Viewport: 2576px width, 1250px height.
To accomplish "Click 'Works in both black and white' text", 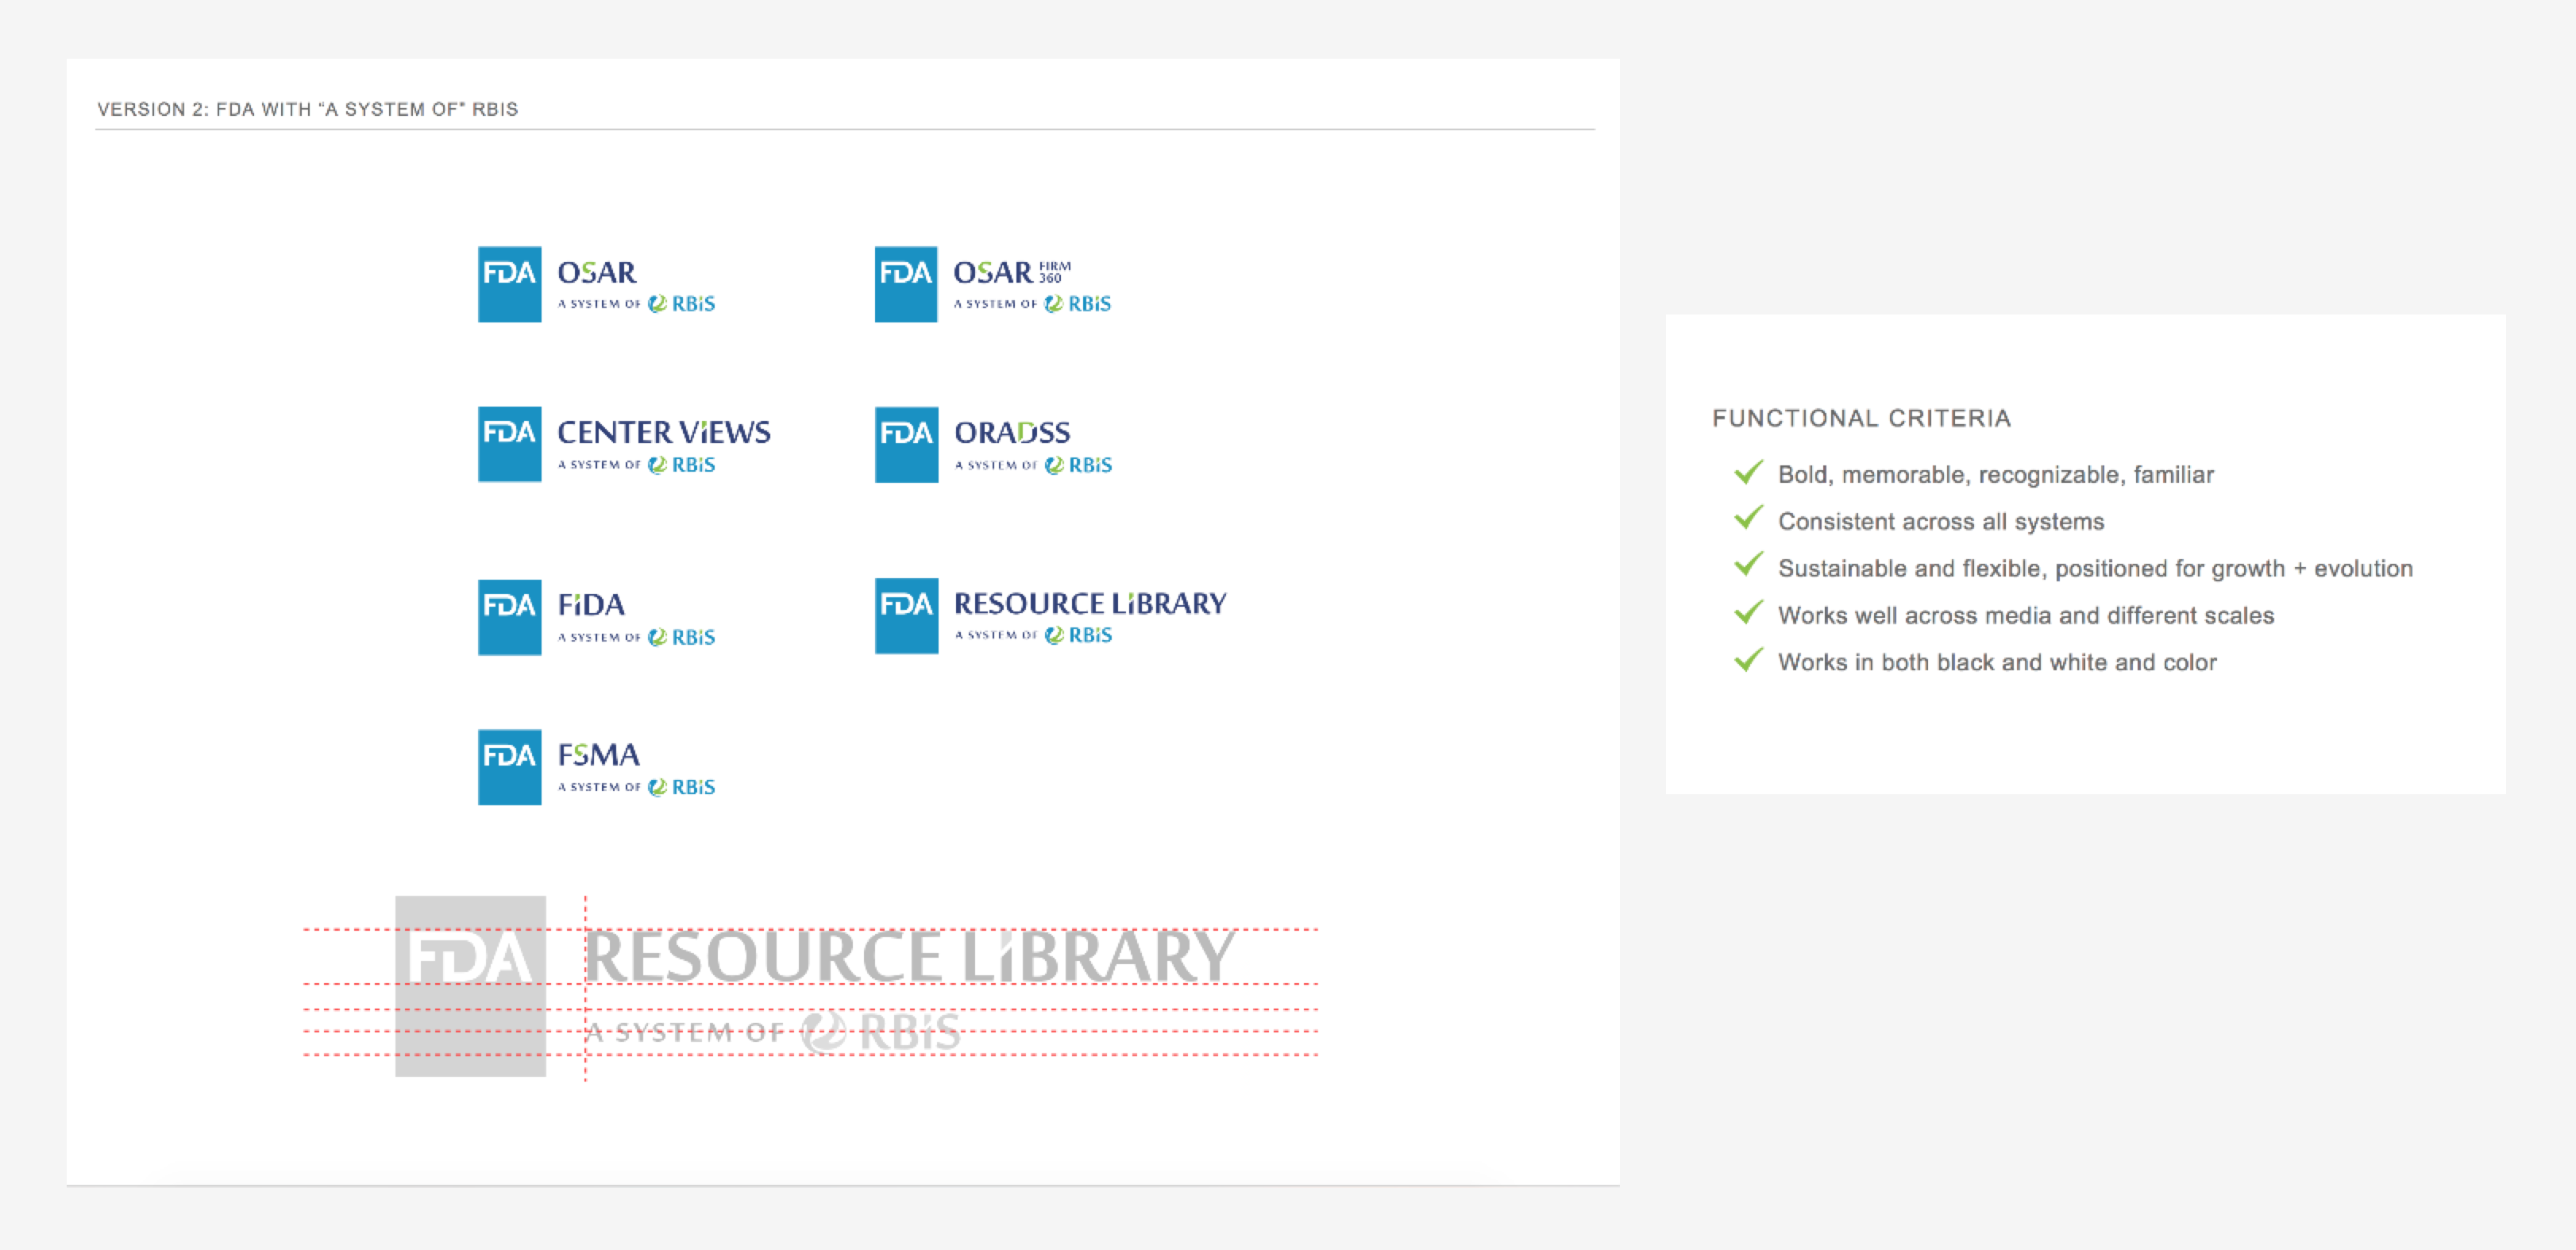I will pos(1997,662).
